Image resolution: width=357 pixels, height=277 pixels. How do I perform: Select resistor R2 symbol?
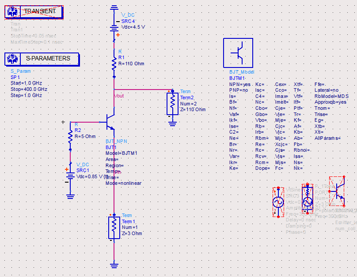pyautogui.click(x=70, y=136)
